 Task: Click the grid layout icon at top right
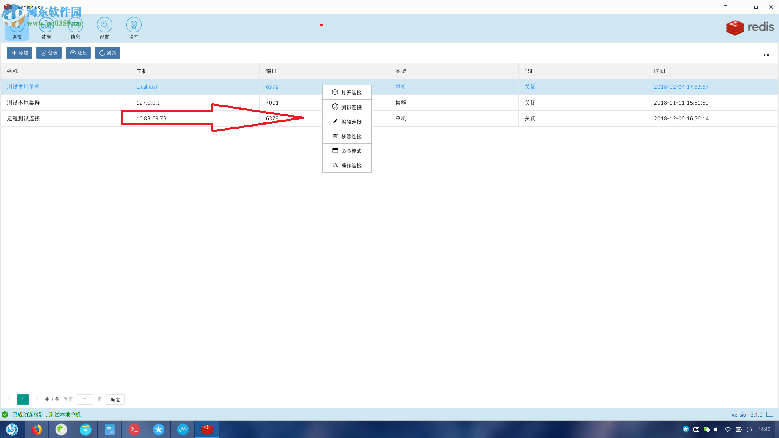pos(766,53)
